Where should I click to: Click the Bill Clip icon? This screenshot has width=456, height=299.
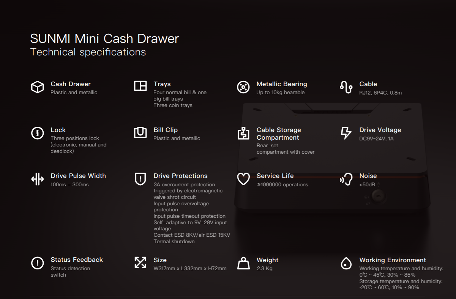[x=140, y=132]
